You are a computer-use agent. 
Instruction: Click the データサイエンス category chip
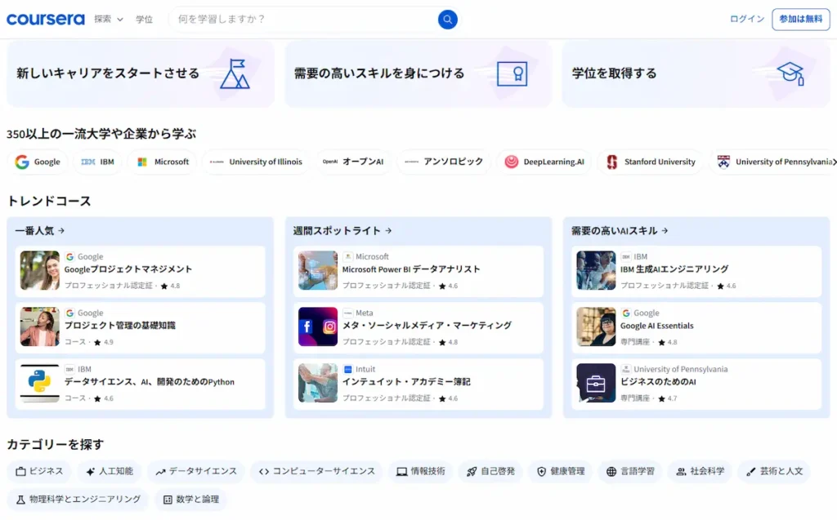point(195,471)
